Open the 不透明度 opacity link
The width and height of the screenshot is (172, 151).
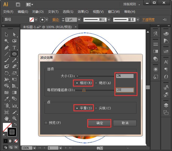point(148,20)
